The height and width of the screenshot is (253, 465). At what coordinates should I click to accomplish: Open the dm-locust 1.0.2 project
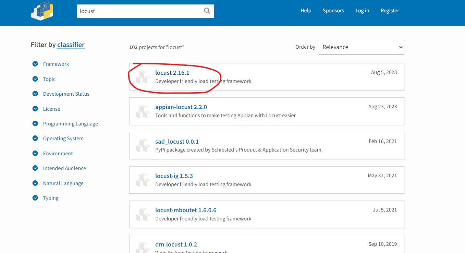pos(176,244)
